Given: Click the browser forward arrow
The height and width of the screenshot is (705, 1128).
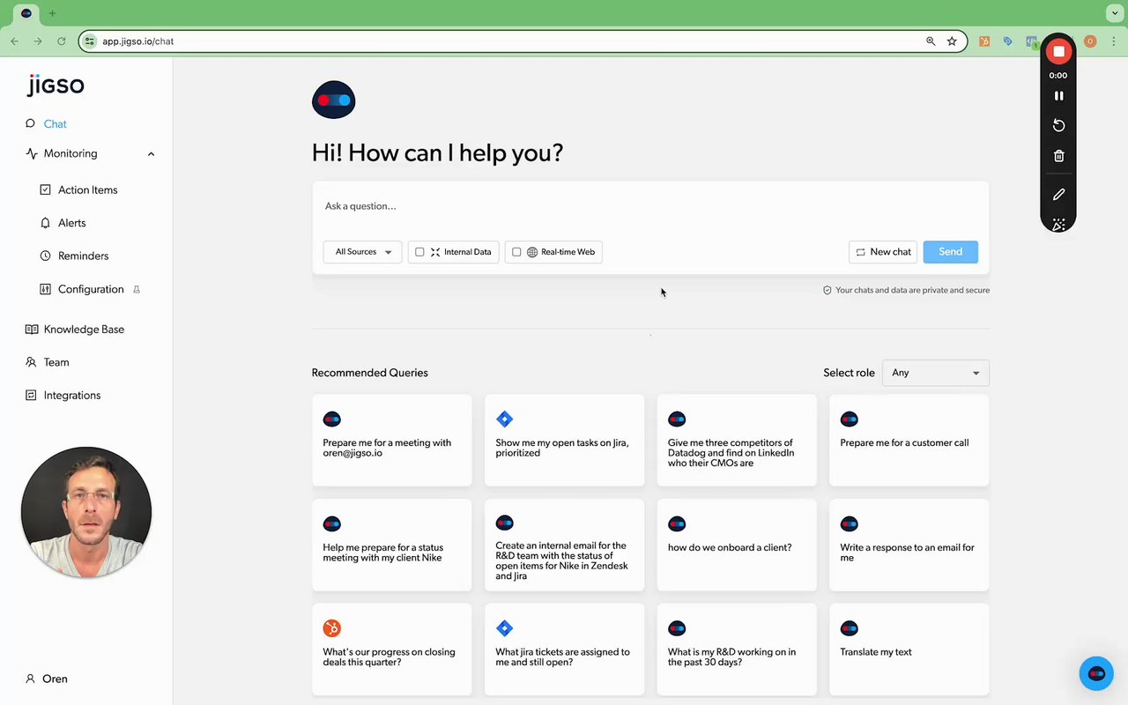Looking at the screenshot, I should coord(37,41).
